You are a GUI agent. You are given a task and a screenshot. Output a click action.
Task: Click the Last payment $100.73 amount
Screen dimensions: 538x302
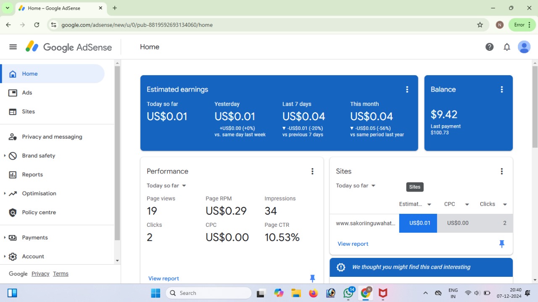(x=440, y=133)
